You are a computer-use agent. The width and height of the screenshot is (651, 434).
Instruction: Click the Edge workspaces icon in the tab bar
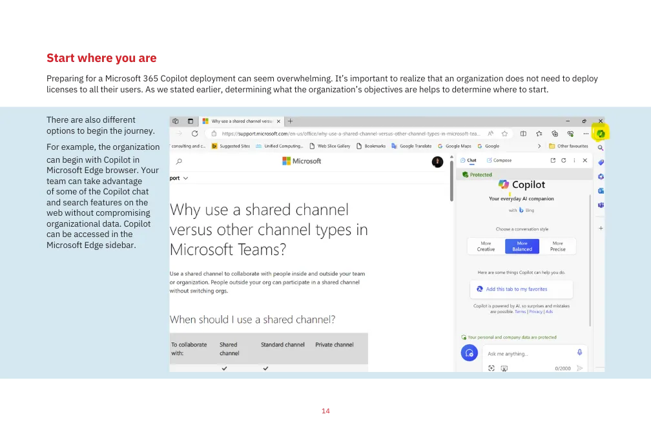(176, 121)
